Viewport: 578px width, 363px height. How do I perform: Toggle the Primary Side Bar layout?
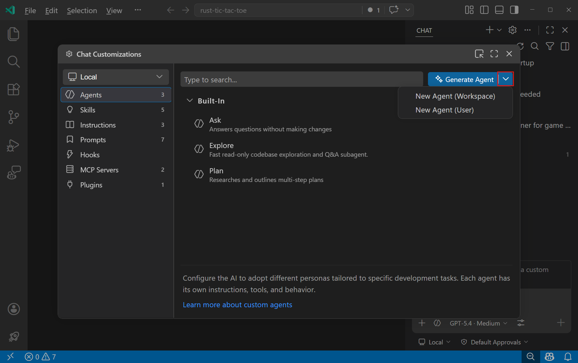(x=484, y=10)
